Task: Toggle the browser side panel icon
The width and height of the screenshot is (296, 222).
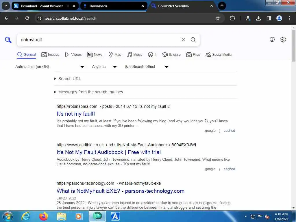Action: pyautogui.click(x=269, y=18)
